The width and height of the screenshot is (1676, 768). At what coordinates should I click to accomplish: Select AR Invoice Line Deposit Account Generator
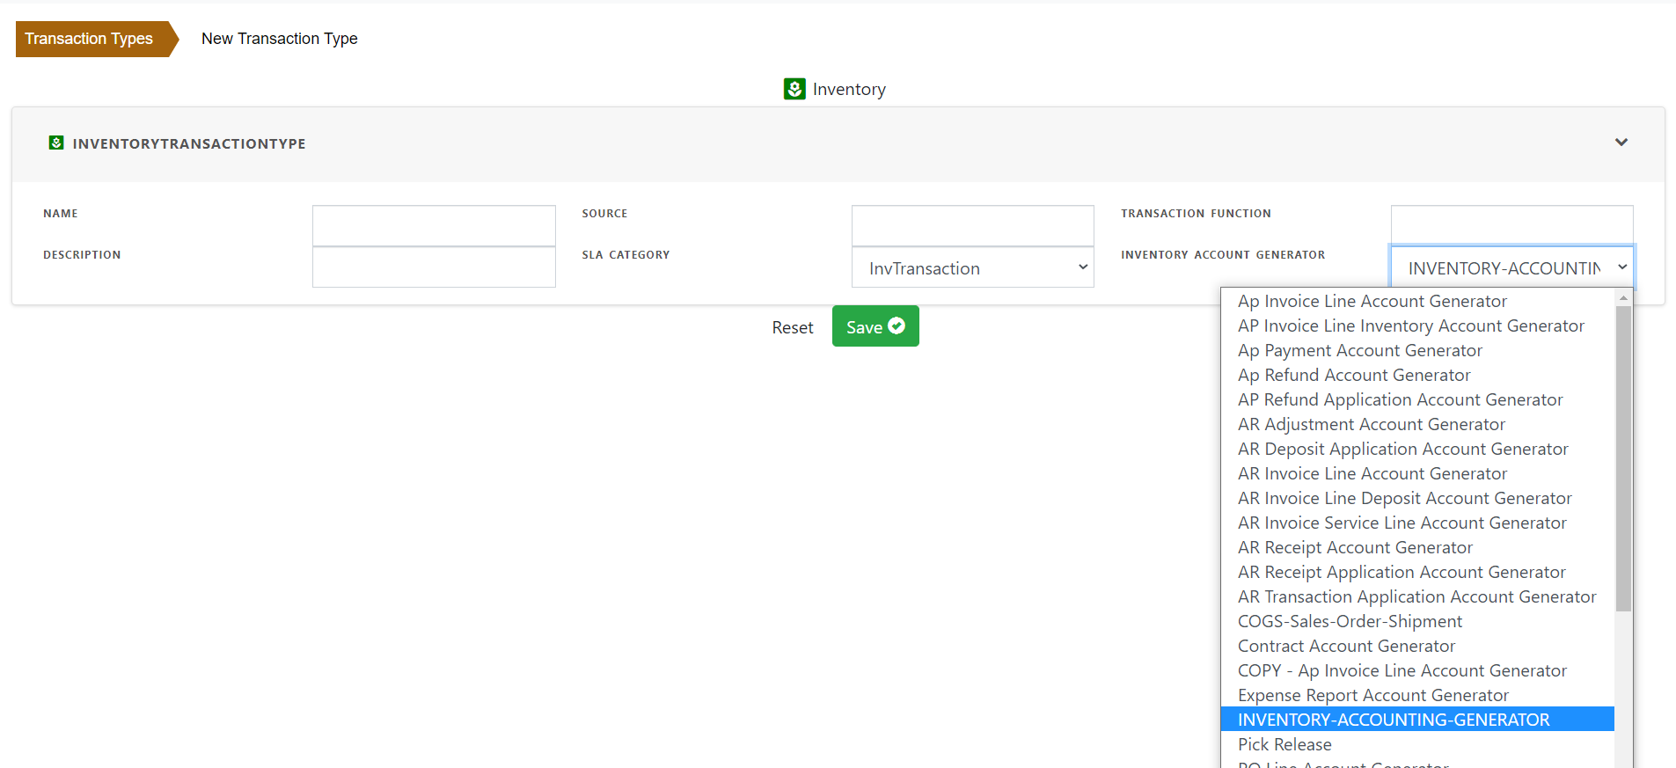1417,498
